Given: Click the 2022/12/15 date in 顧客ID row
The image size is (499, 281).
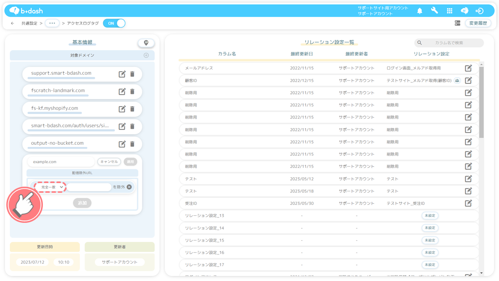Looking at the screenshot, I should [302, 80].
